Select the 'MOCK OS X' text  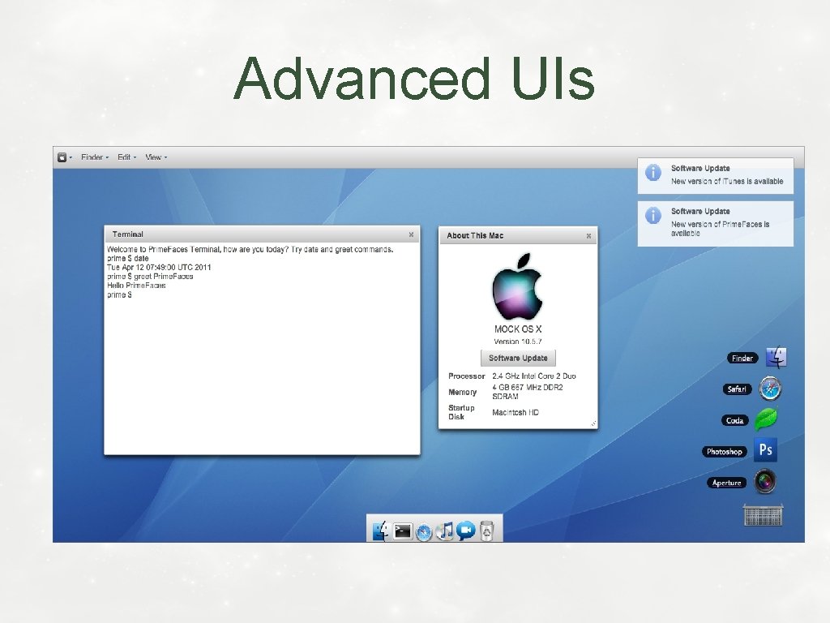coord(518,329)
